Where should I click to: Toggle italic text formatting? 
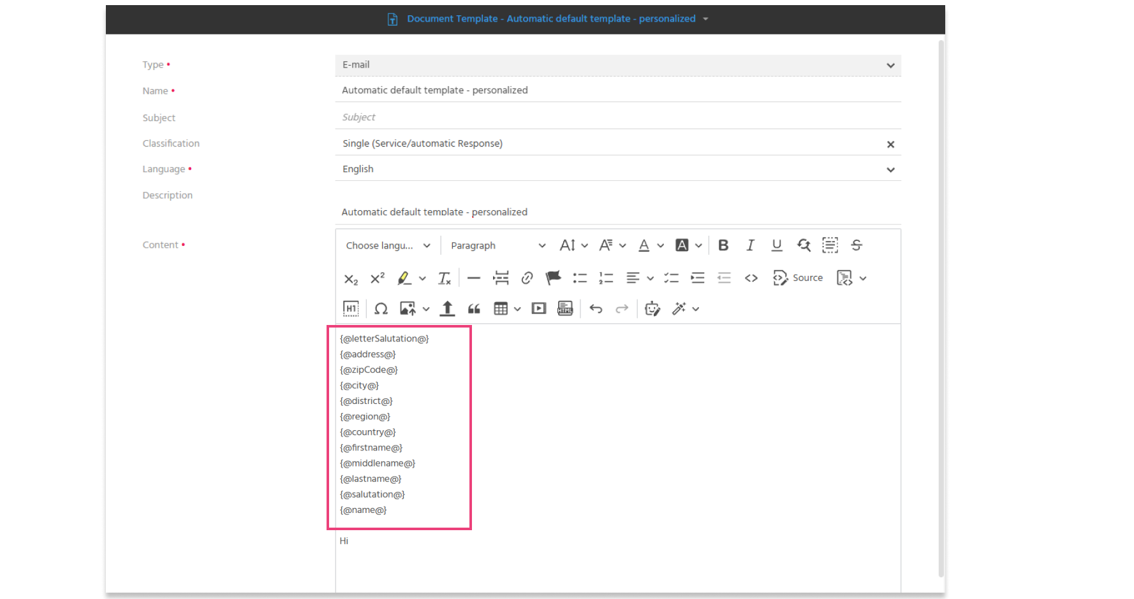(750, 245)
